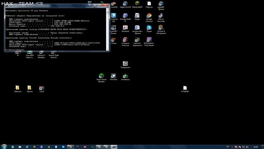This screenshot has width=264, height=149.
Task: Click the Teredo Tunneling Pseudo-Interface heading line
Action: click(38, 38)
